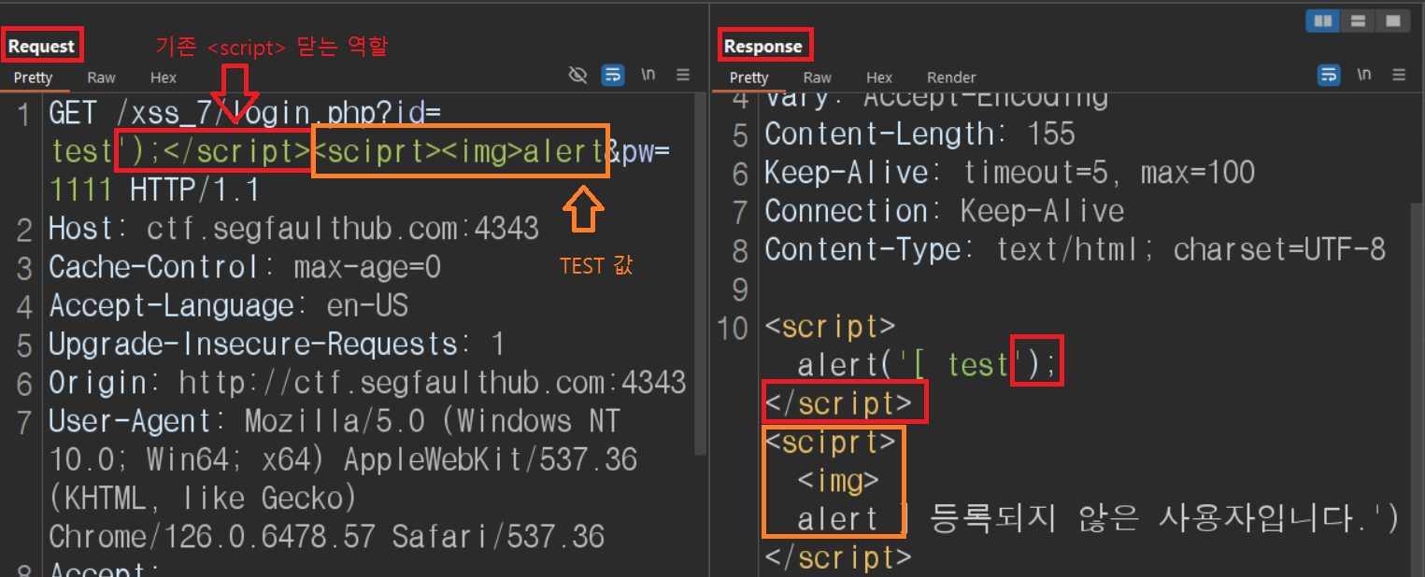
Task: Click the Accept-Language: en-US line
Action: [x=228, y=306]
